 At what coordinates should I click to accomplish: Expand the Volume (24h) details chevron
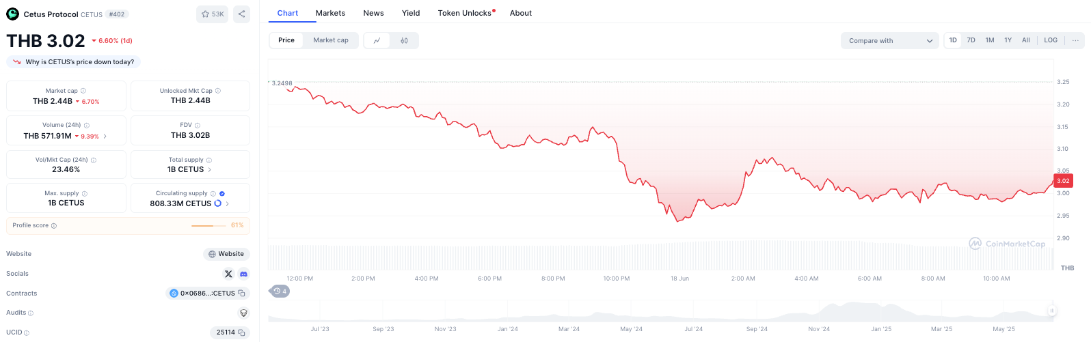click(x=105, y=136)
